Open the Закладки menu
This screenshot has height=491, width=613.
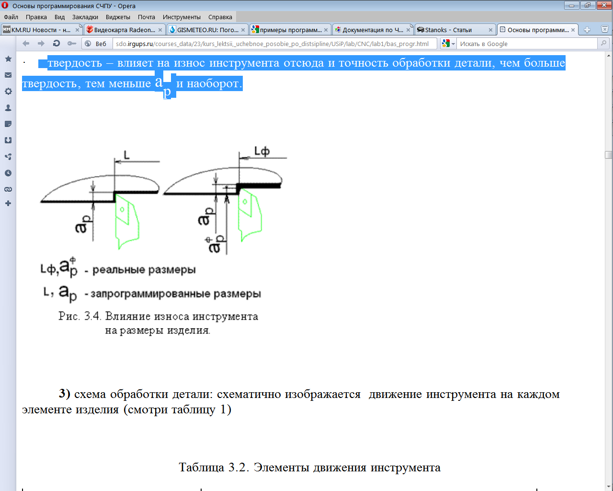pos(85,17)
